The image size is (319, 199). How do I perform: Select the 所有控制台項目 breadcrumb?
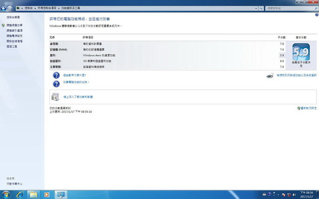click(47, 8)
